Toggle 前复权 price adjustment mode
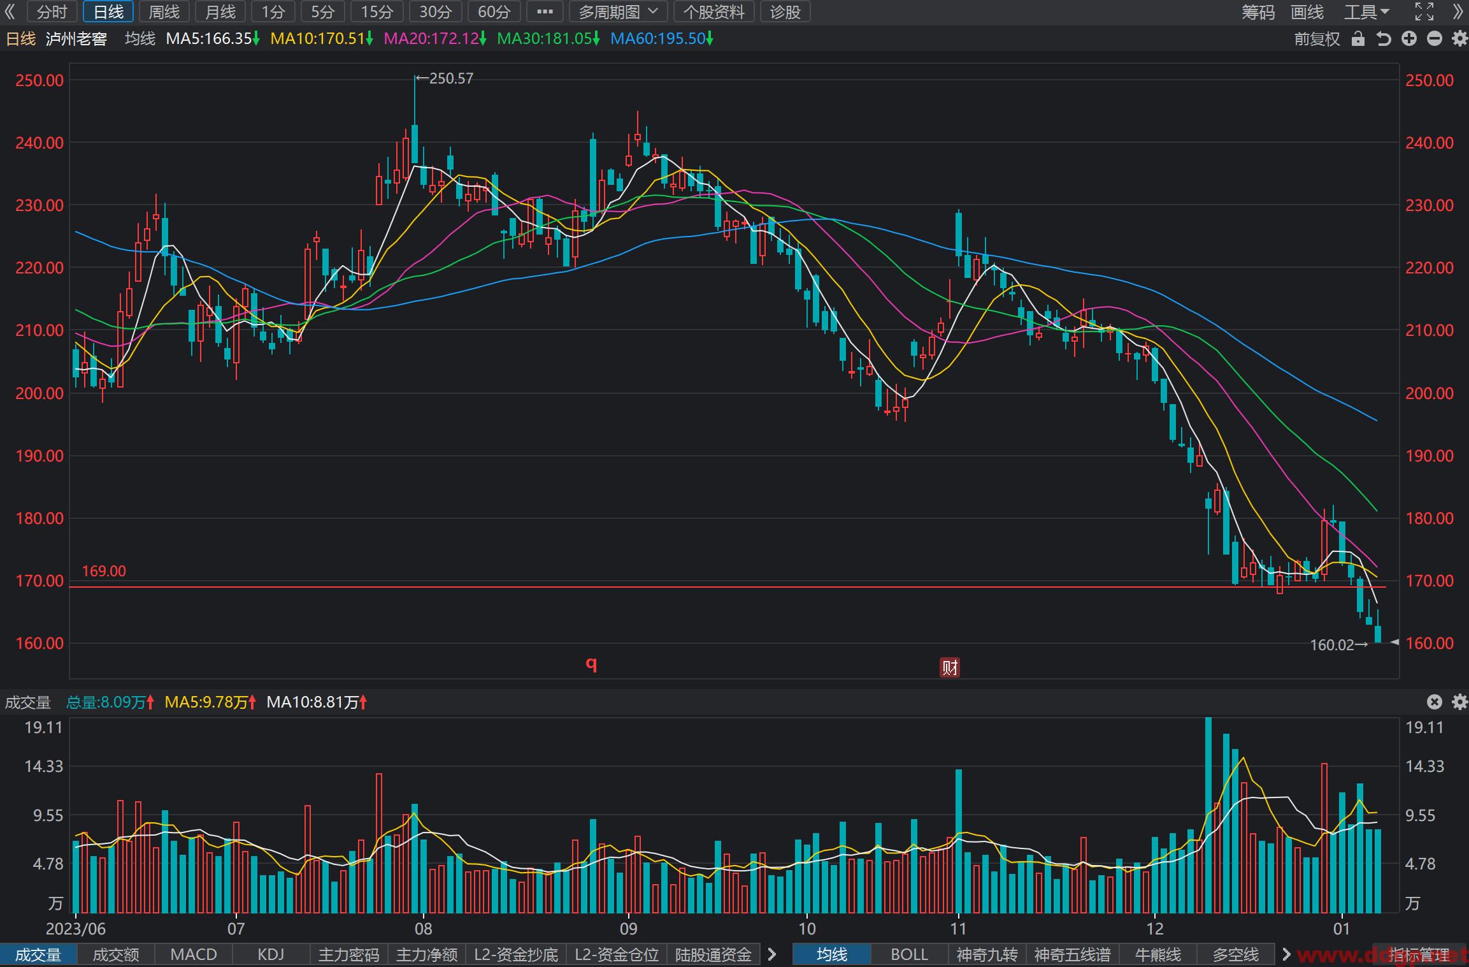 (x=1317, y=39)
